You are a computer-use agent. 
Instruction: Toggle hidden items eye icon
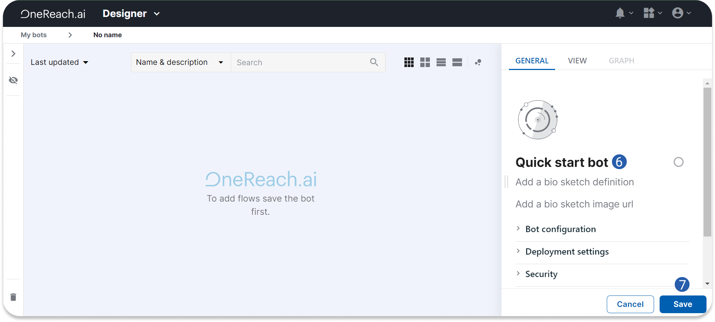(x=13, y=80)
